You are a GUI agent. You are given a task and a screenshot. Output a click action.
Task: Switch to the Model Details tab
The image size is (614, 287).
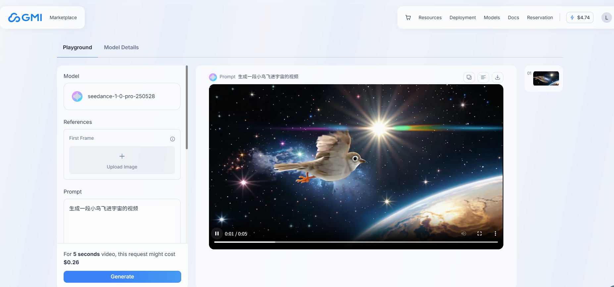tap(121, 47)
